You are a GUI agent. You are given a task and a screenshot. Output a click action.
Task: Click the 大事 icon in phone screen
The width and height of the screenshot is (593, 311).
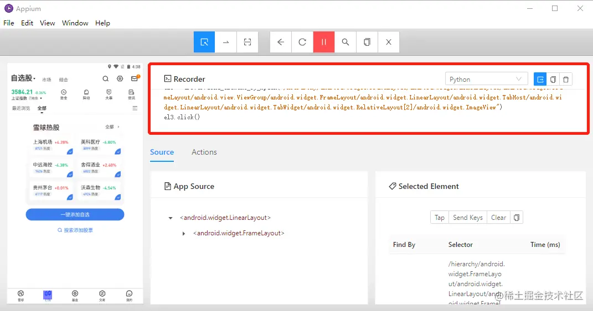tap(109, 94)
